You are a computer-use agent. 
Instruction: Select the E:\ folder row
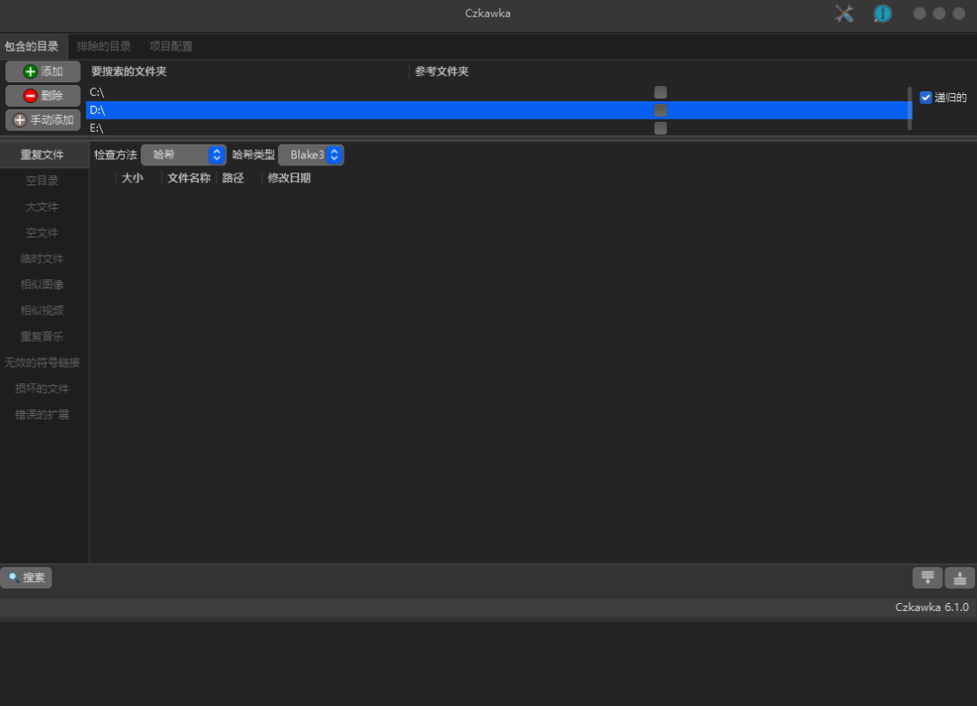pyautogui.click(x=498, y=128)
